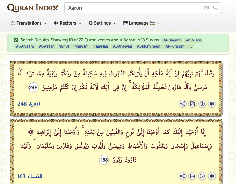Screen dimensions: 236x184
Task: Open the النساء 163 verse link
Action: [x=29, y=176]
